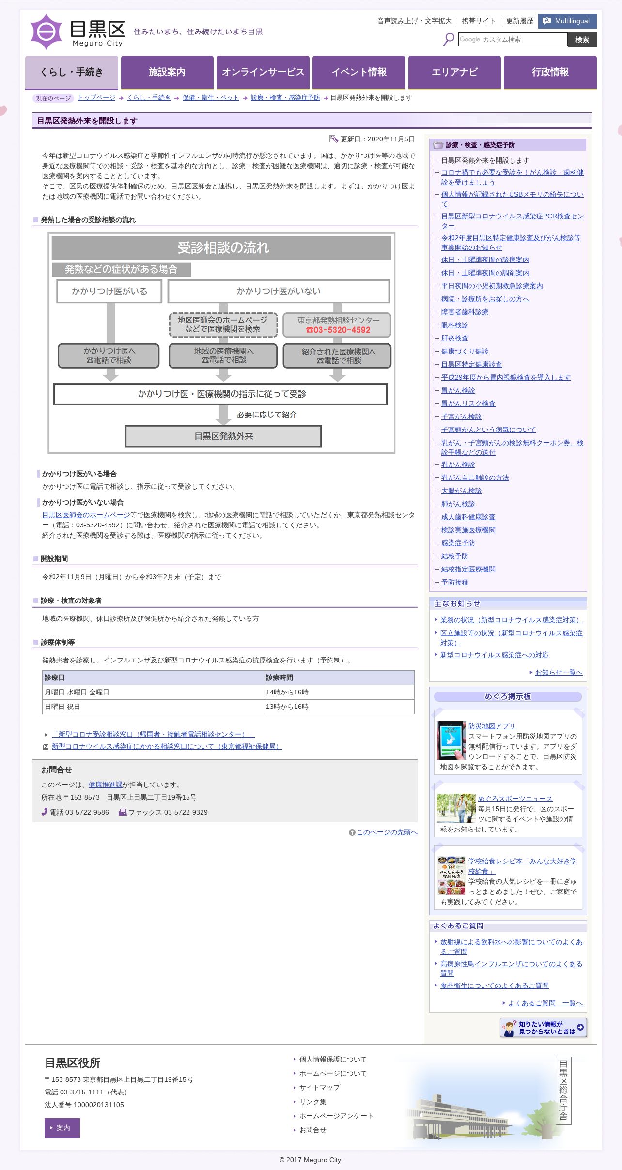Click the footer 案内 button
622x1170 pixels.
tap(62, 1128)
